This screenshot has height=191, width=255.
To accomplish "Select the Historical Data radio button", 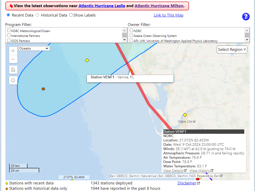I will (x=37, y=15).
